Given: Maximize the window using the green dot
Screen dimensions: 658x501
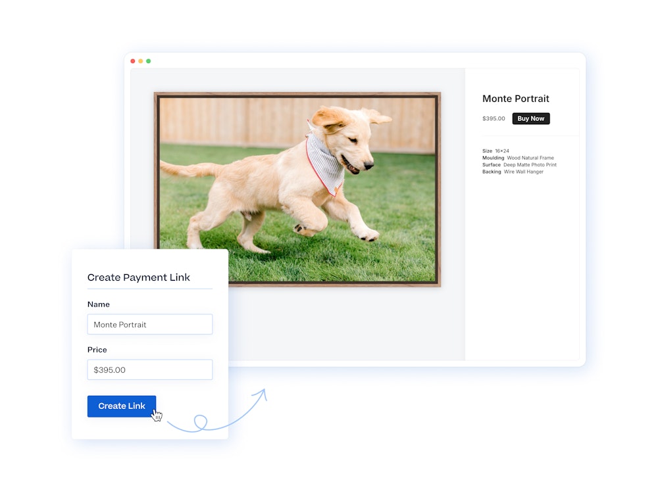Looking at the screenshot, I should point(149,61).
